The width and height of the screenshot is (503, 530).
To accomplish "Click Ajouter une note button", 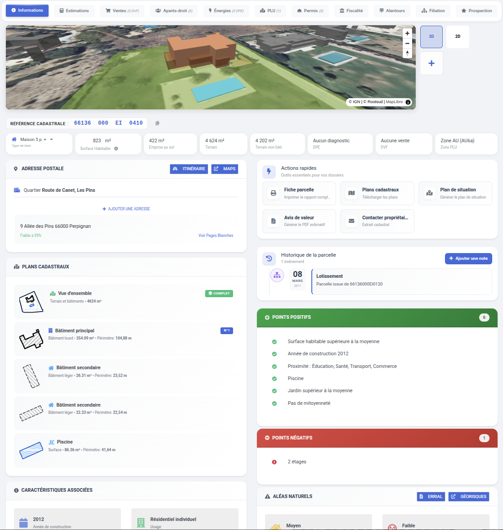I will click(468, 258).
